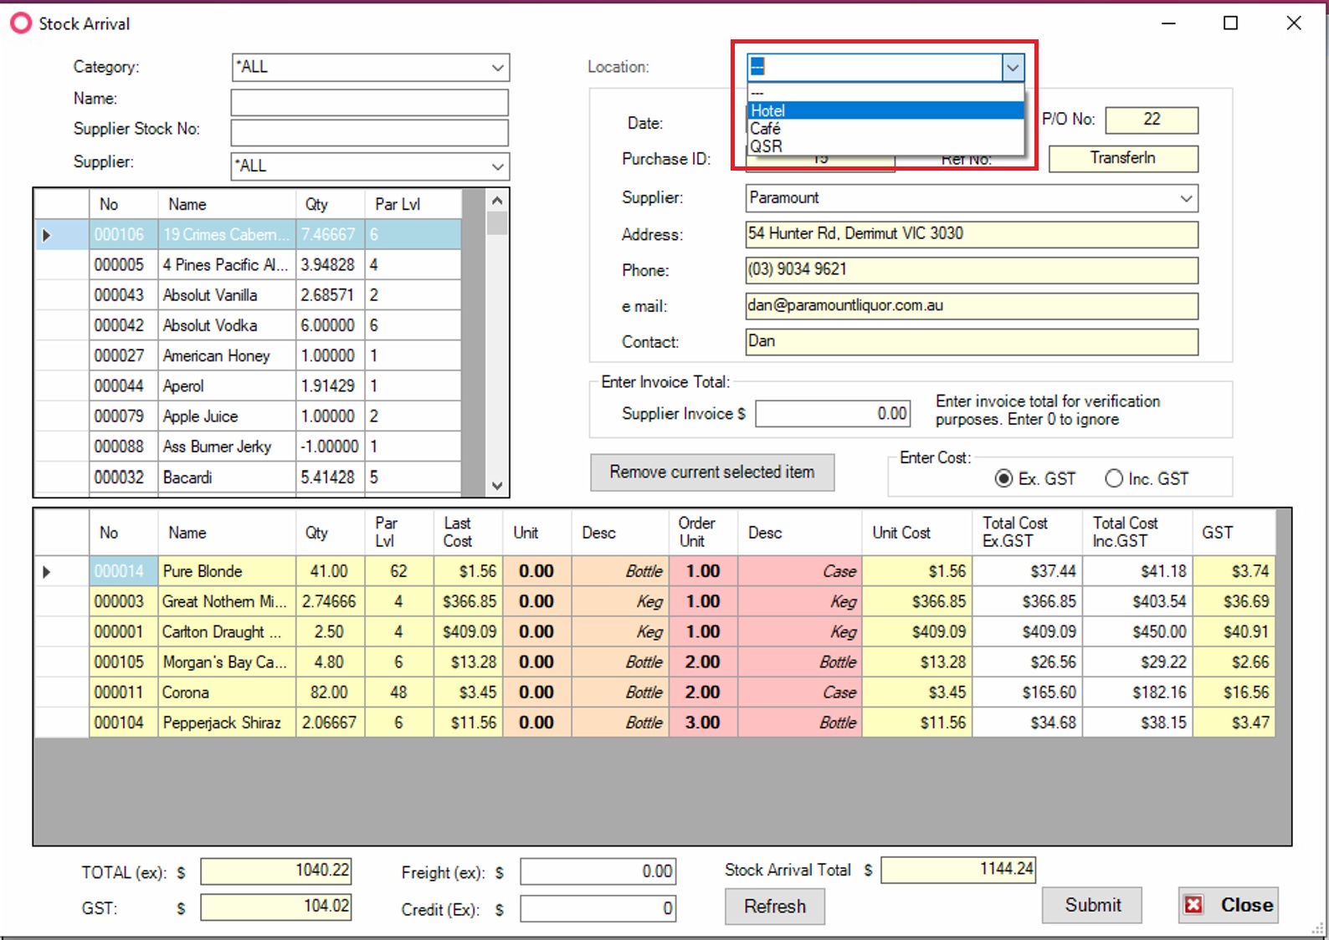Screen dimensions: 1329x940
Task: Expand the Supplier filter dropdown
Action: pyautogui.click(x=497, y=166)
